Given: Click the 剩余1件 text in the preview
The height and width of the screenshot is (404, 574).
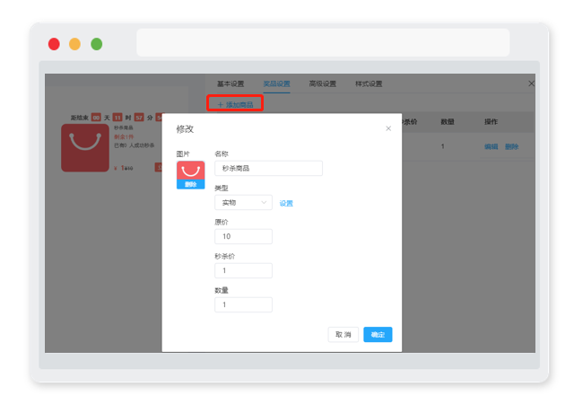Looking at the screenshot, I should click(x=124, y=136).
